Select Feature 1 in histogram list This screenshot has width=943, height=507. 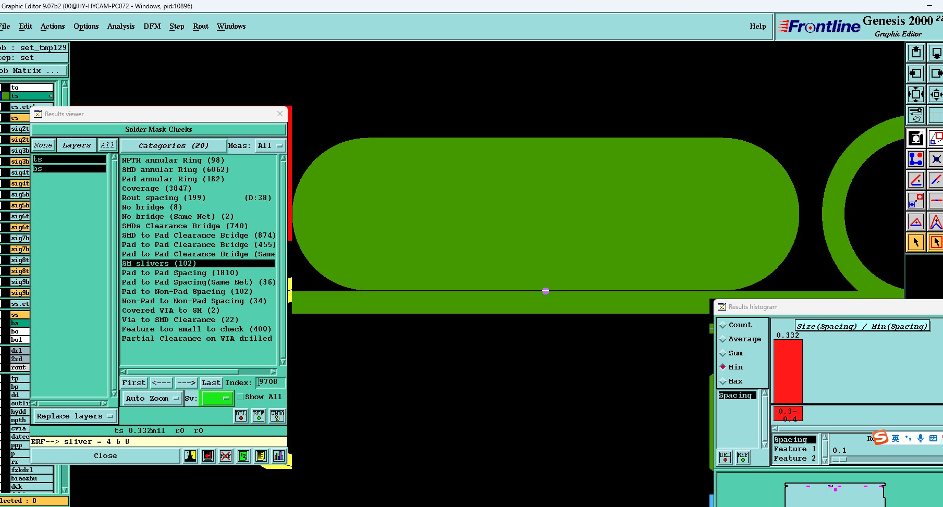coord(795,449)
